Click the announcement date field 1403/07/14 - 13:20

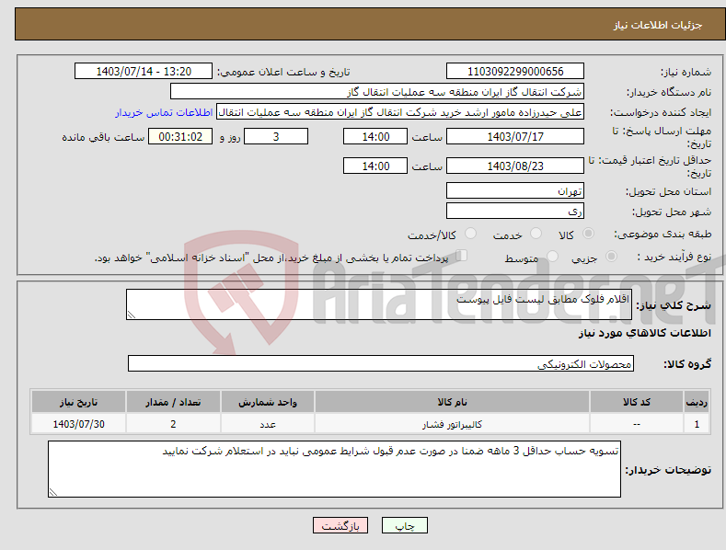(144, 72)
